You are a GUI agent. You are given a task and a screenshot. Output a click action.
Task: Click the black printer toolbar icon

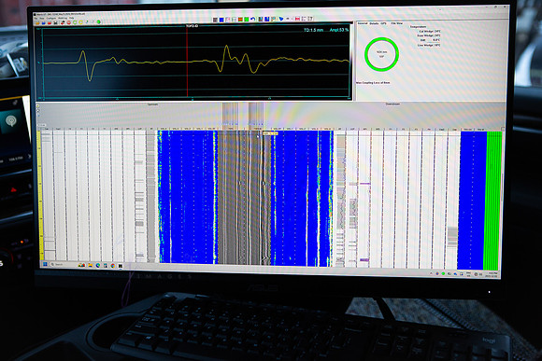click(x=55, y=22)
